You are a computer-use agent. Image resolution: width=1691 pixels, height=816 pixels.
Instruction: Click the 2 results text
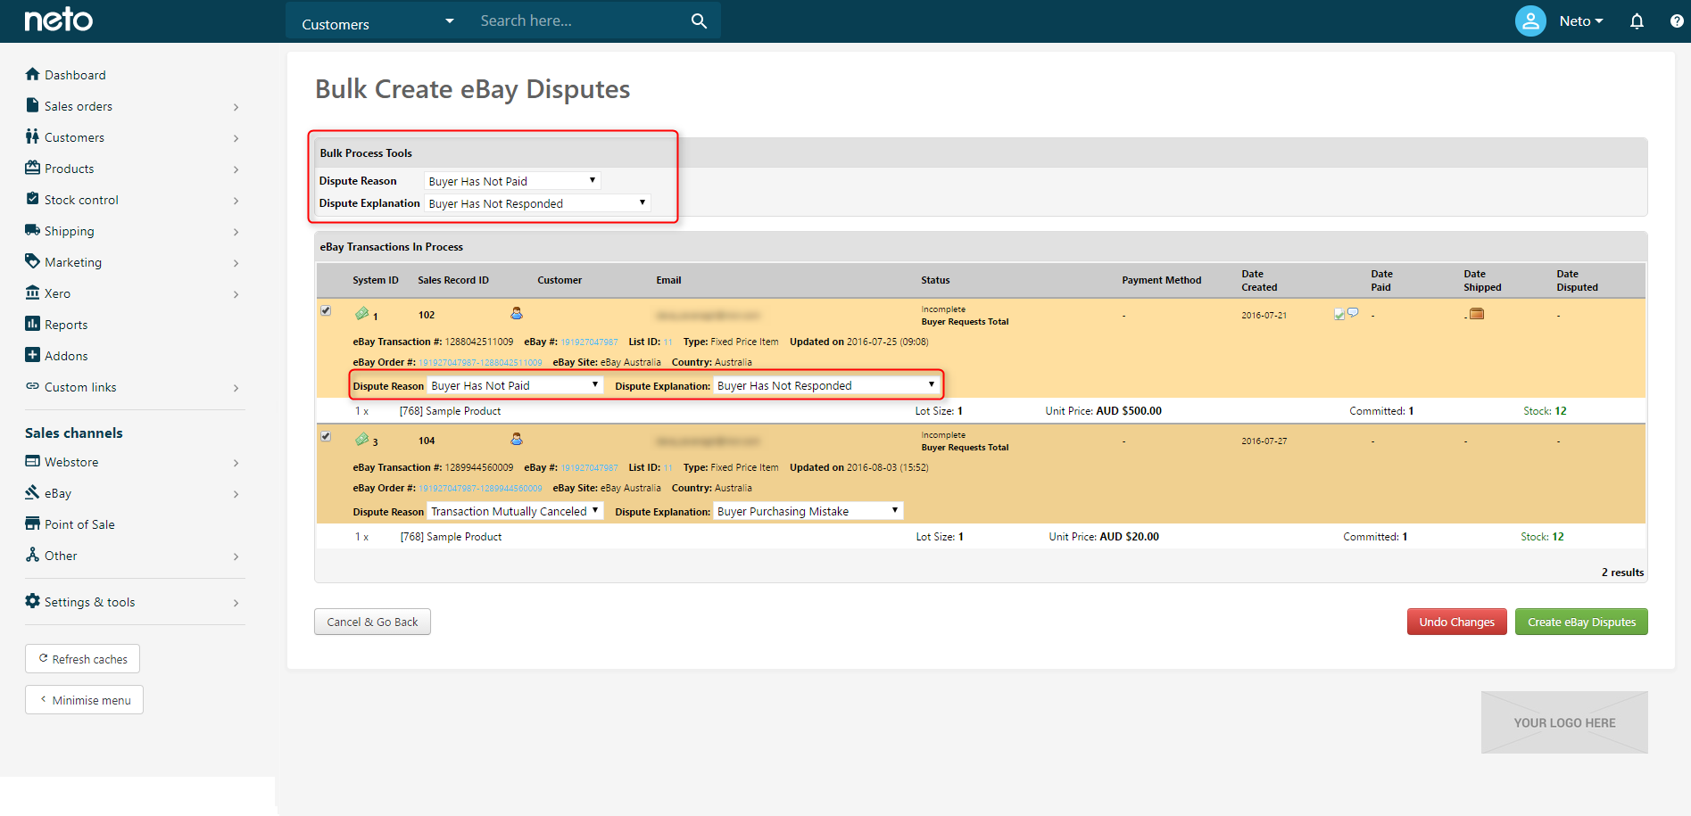click(x=1622, y=573)
